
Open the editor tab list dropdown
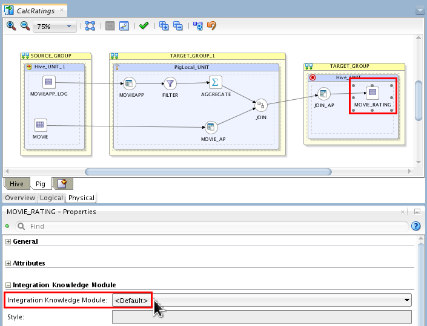(x=420, y=11)
